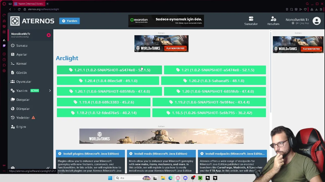The width and height of the screenshot is (325, 182).
Task: Click the Aternos logo in the header
Action: tap(32, 21)
